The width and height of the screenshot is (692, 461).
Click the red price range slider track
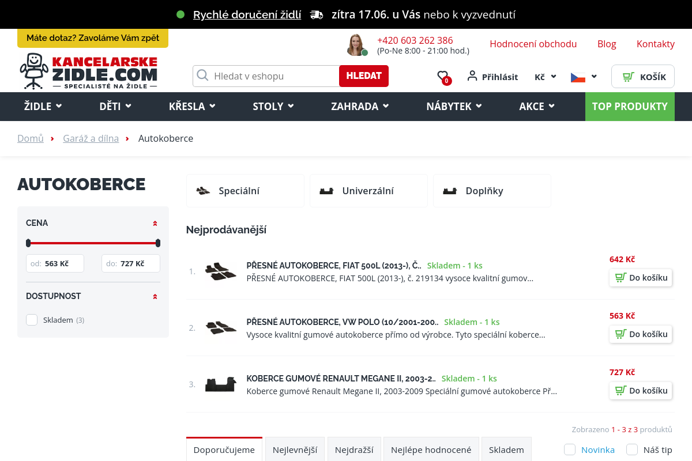pyautogui.click(x=93, y=243)
